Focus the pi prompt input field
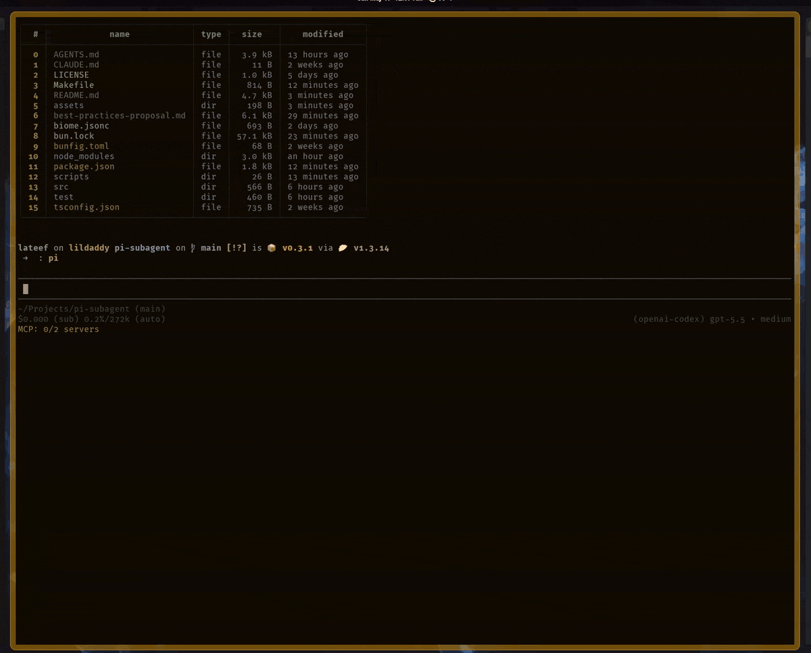811x653 pixels. tap(404, 289)
